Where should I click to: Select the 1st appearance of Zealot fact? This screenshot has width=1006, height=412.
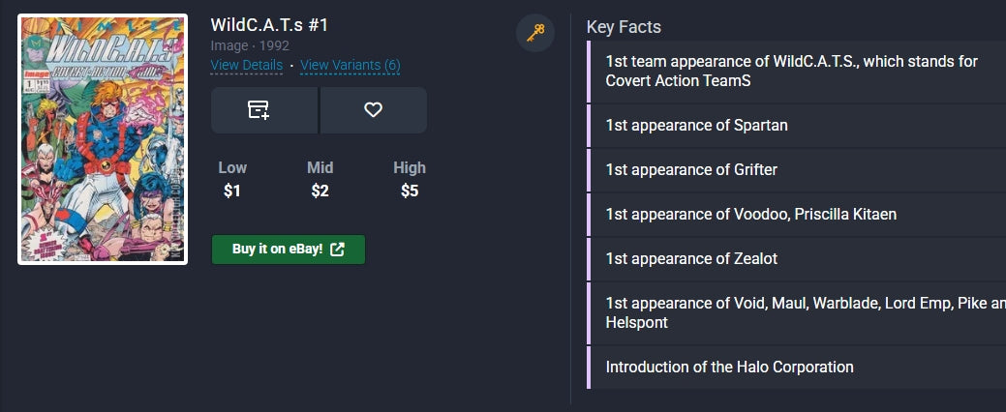691,258
